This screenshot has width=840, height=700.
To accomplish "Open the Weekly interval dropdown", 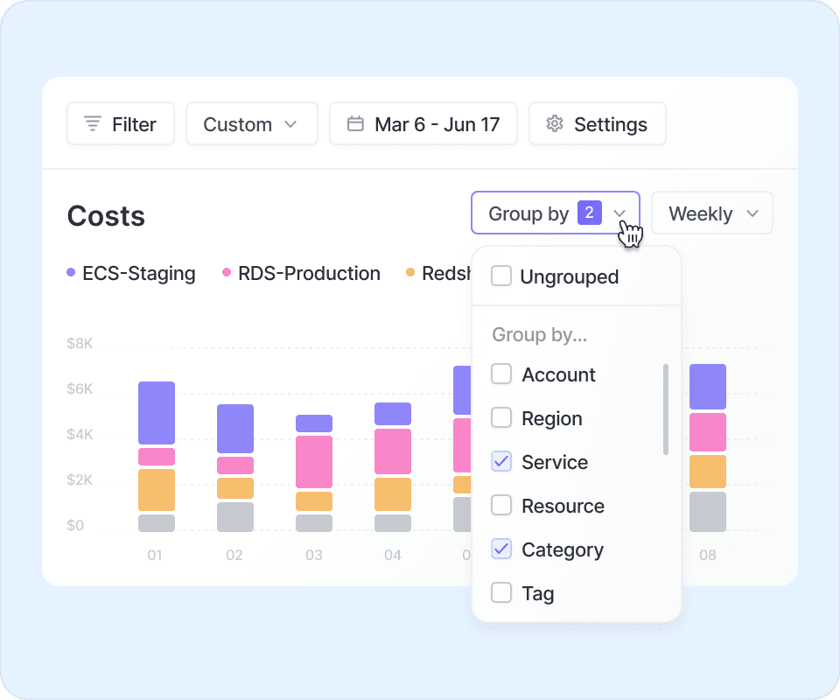I will pyautogui.click(x=711, y=213).
